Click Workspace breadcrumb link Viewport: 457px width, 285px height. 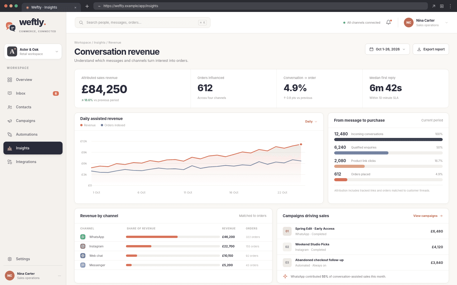pos(83,43)
